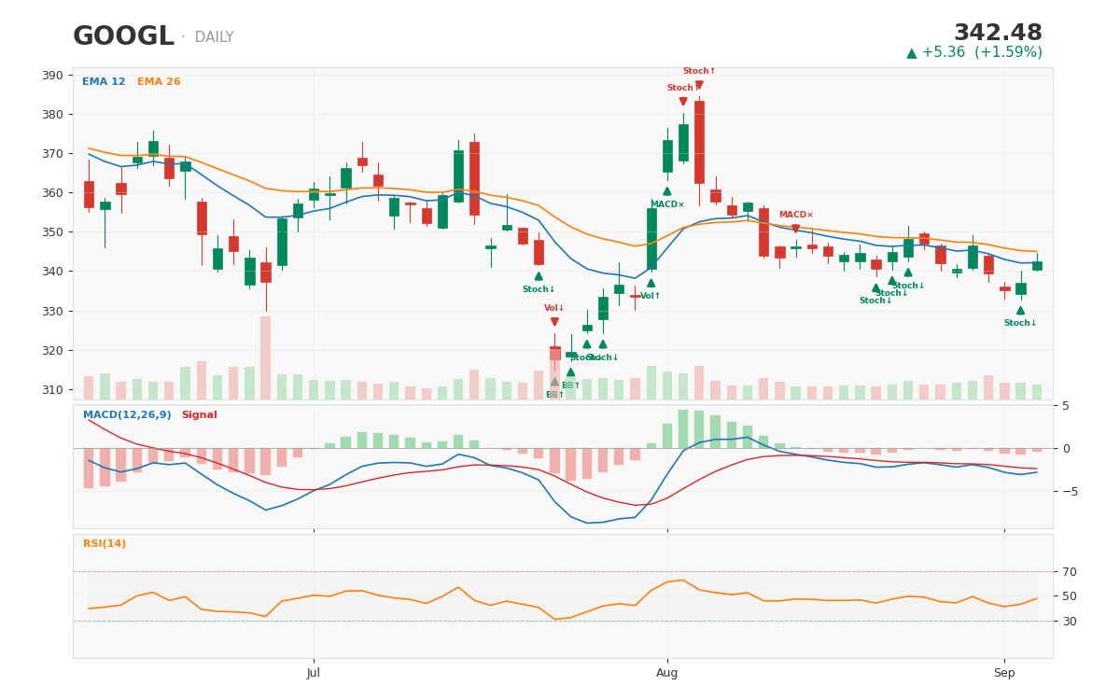Click the tallest green MACD histogram bar
1120x700 pixels.
coord(683,428)
